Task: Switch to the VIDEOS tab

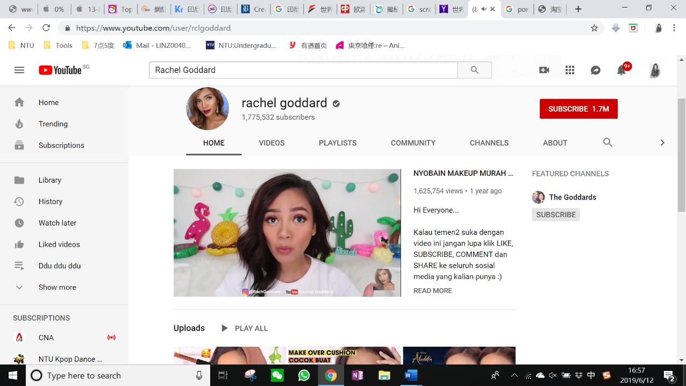Action: tap(271, 142)
